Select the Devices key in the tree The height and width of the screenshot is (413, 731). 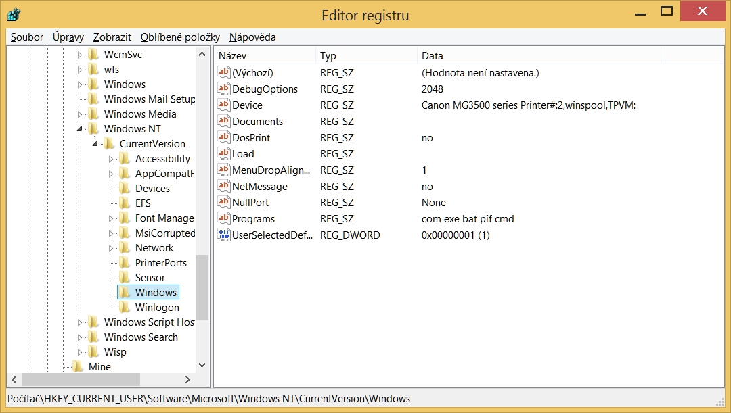click(x=152, y=189)
